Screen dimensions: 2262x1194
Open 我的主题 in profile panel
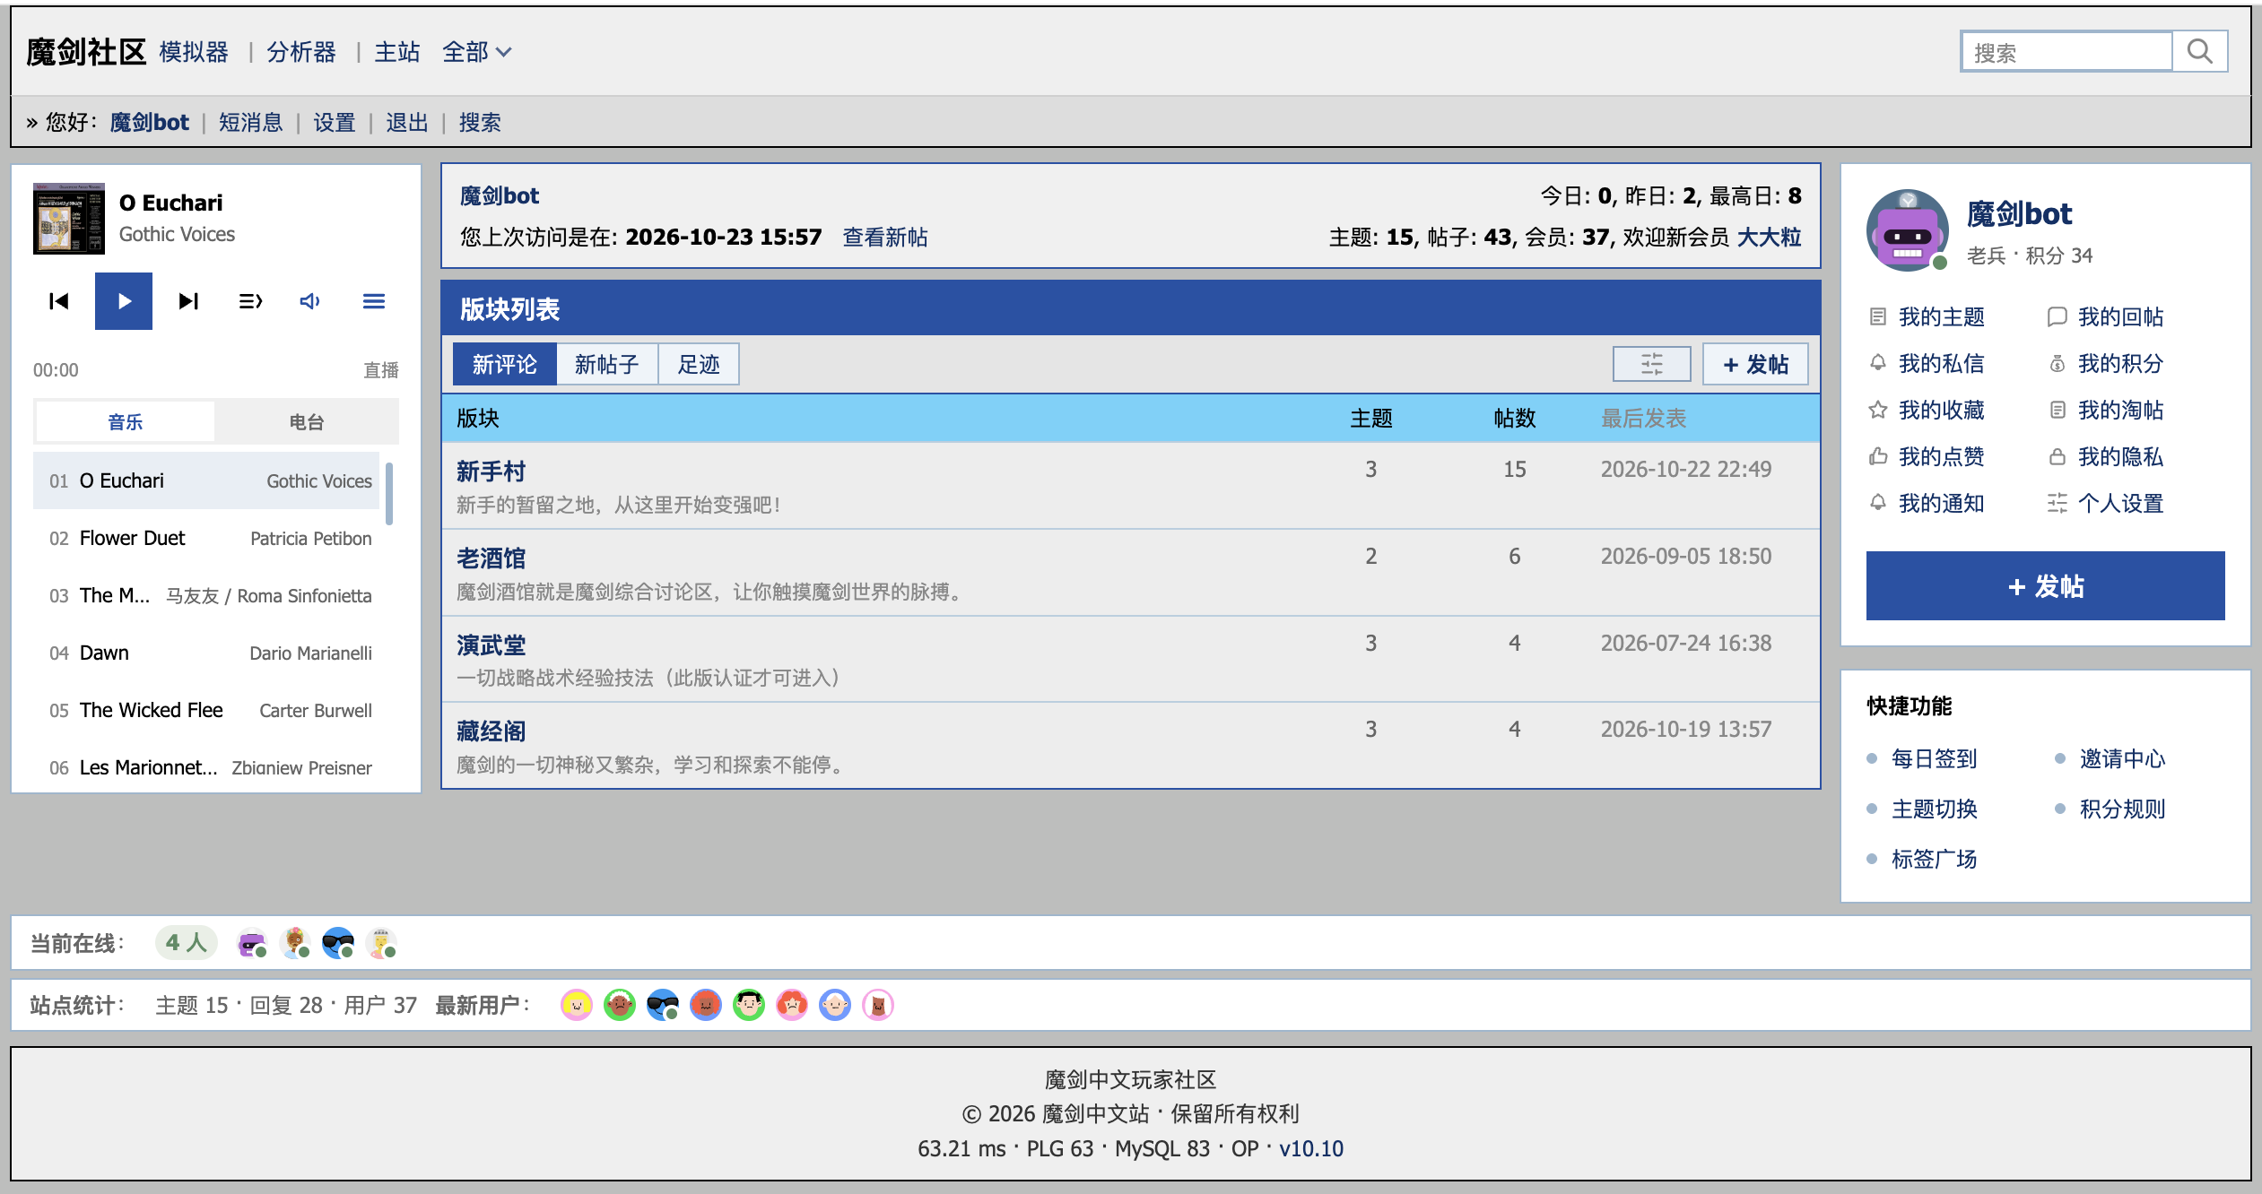click(1927, 316)
